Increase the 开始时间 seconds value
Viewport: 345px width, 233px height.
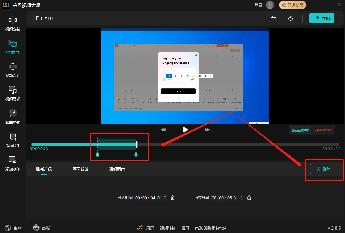click(x=165, y=196)
